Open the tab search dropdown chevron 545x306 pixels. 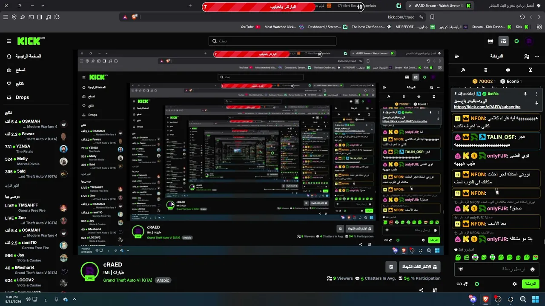coord(43,6)
